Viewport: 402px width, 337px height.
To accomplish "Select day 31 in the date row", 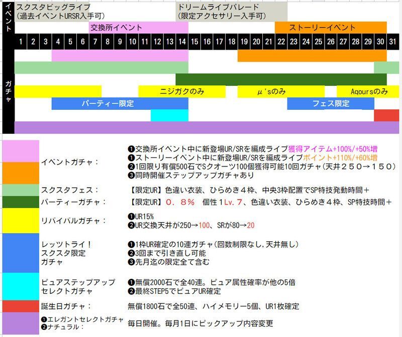I will click(x=392, y=41).
